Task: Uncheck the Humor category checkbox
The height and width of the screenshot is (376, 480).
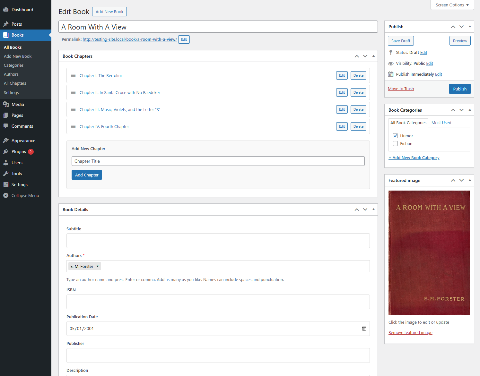Action: coord(395,136)
